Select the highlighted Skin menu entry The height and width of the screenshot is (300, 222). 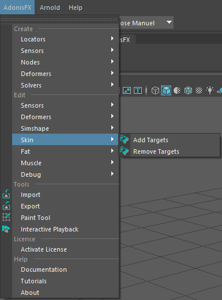65,139
